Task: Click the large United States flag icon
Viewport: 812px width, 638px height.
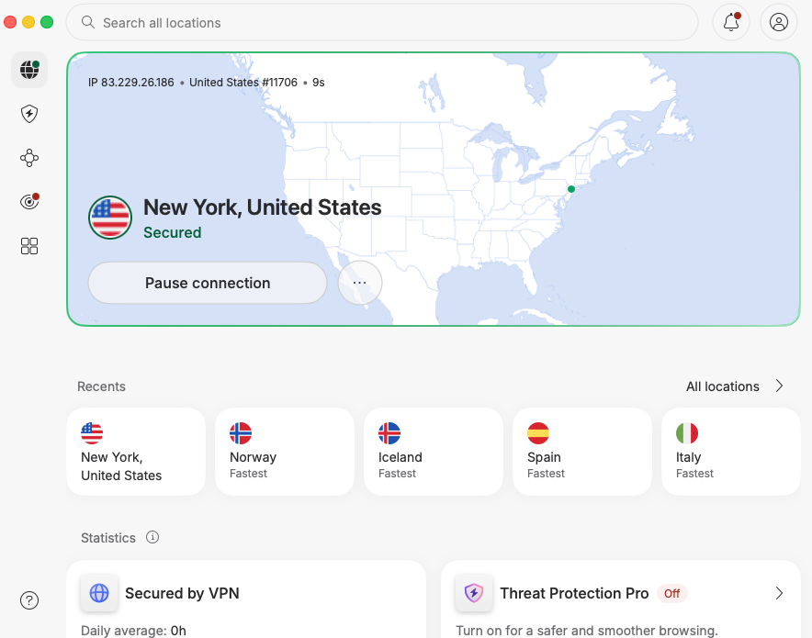Action: pyautogui.click(x=110, y=218)
